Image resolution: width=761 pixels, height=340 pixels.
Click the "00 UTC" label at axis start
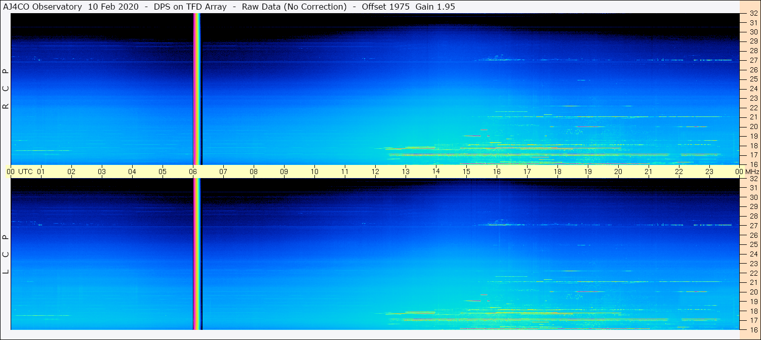pyautogui.click(x=20, y=172)
